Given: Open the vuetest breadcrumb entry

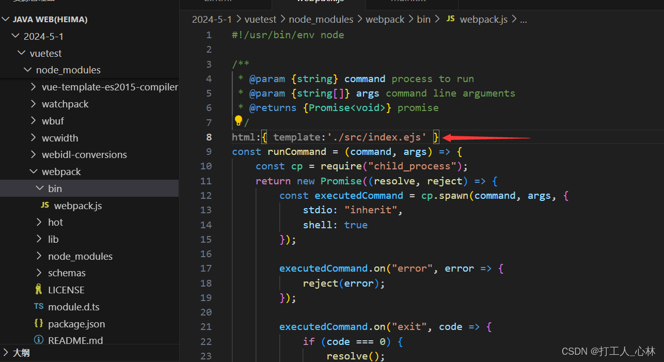Looking at the screenshot, I should point(260,19).
